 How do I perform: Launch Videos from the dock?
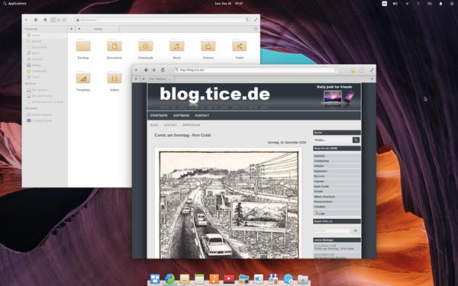[x=229, y=279]
